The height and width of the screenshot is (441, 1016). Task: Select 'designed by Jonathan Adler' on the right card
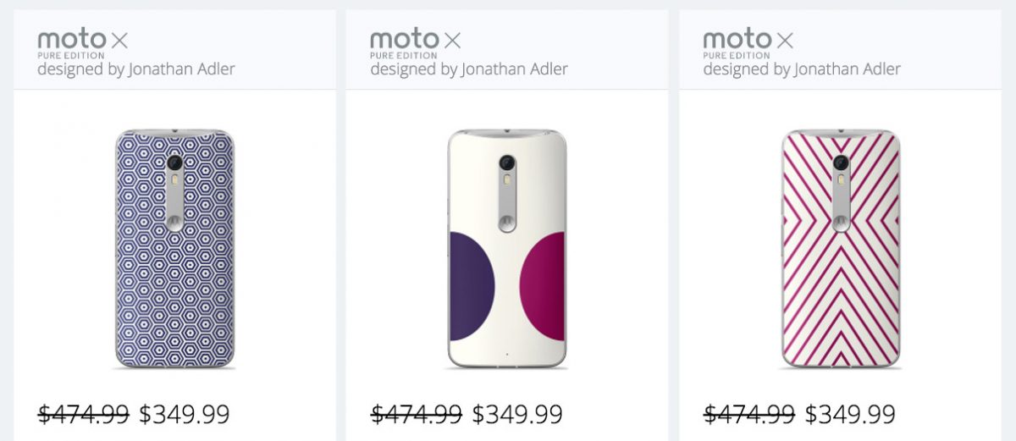(x=802, y=69)
